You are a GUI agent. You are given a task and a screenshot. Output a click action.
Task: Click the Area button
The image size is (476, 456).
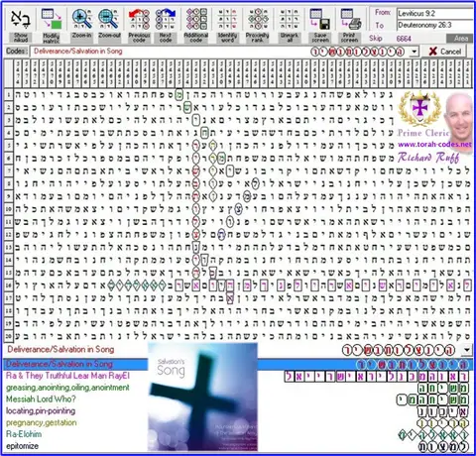[x=461, y=39]
